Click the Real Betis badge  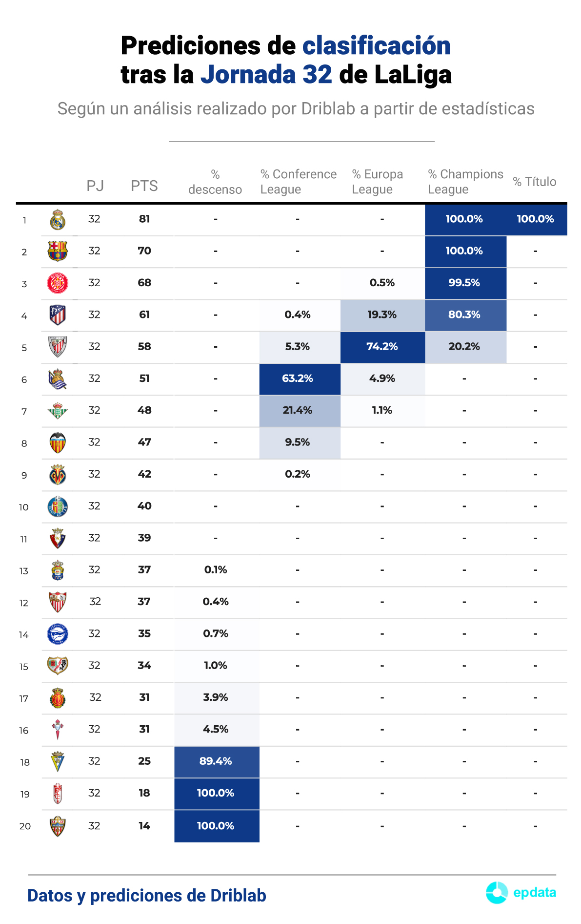[58, 411]
